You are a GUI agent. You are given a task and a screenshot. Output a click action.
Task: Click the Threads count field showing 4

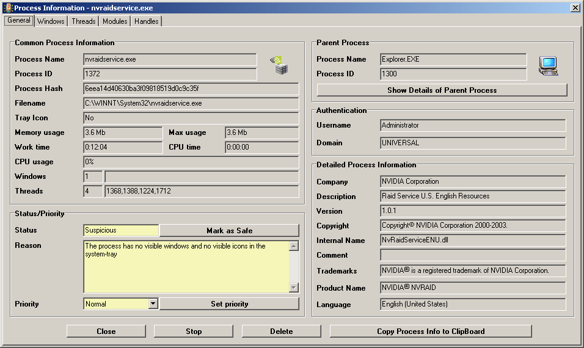93,191
